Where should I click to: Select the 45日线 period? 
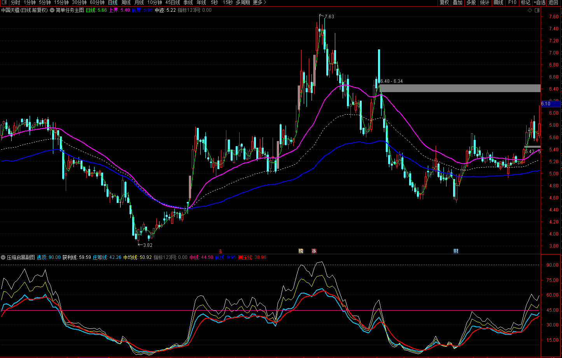click(173, 2)
